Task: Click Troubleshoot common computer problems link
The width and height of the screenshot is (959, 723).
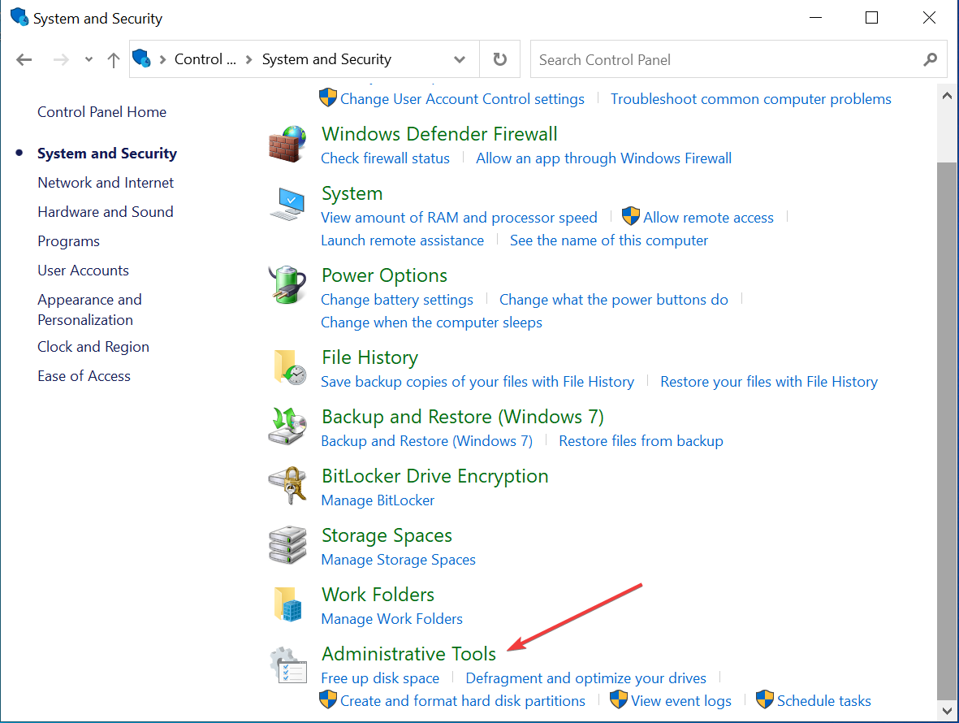Action: [x=750, y=99]
